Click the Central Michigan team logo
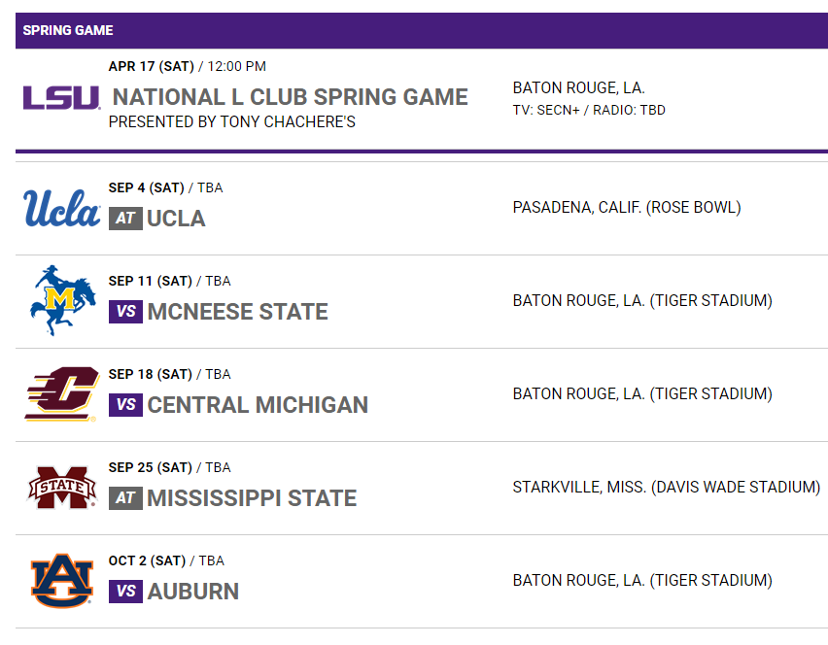The image size is (828, 645). pyautogui.click(x=61, y=394)
